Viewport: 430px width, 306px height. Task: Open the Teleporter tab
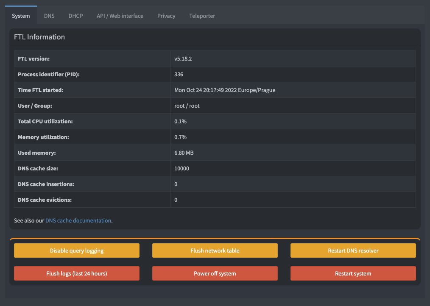(202, 16)
